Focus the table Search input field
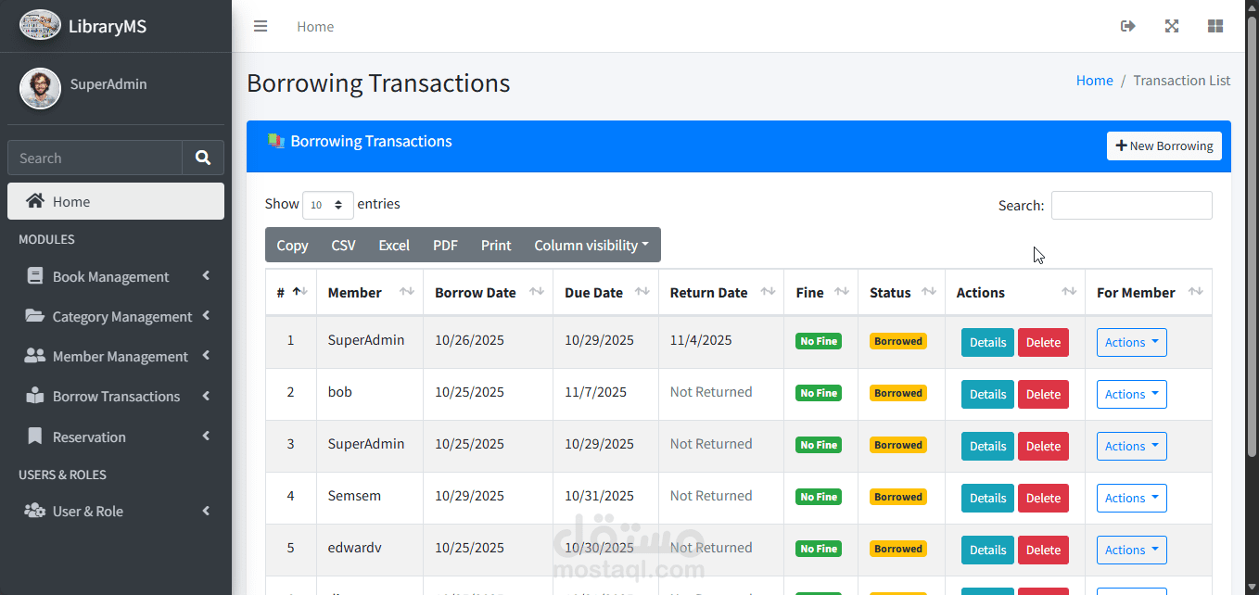 1131,205
